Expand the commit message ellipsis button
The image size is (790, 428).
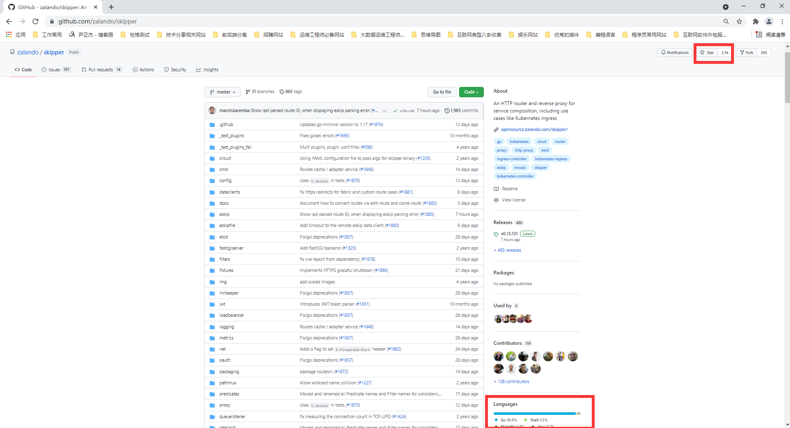(x=384, y=111)
